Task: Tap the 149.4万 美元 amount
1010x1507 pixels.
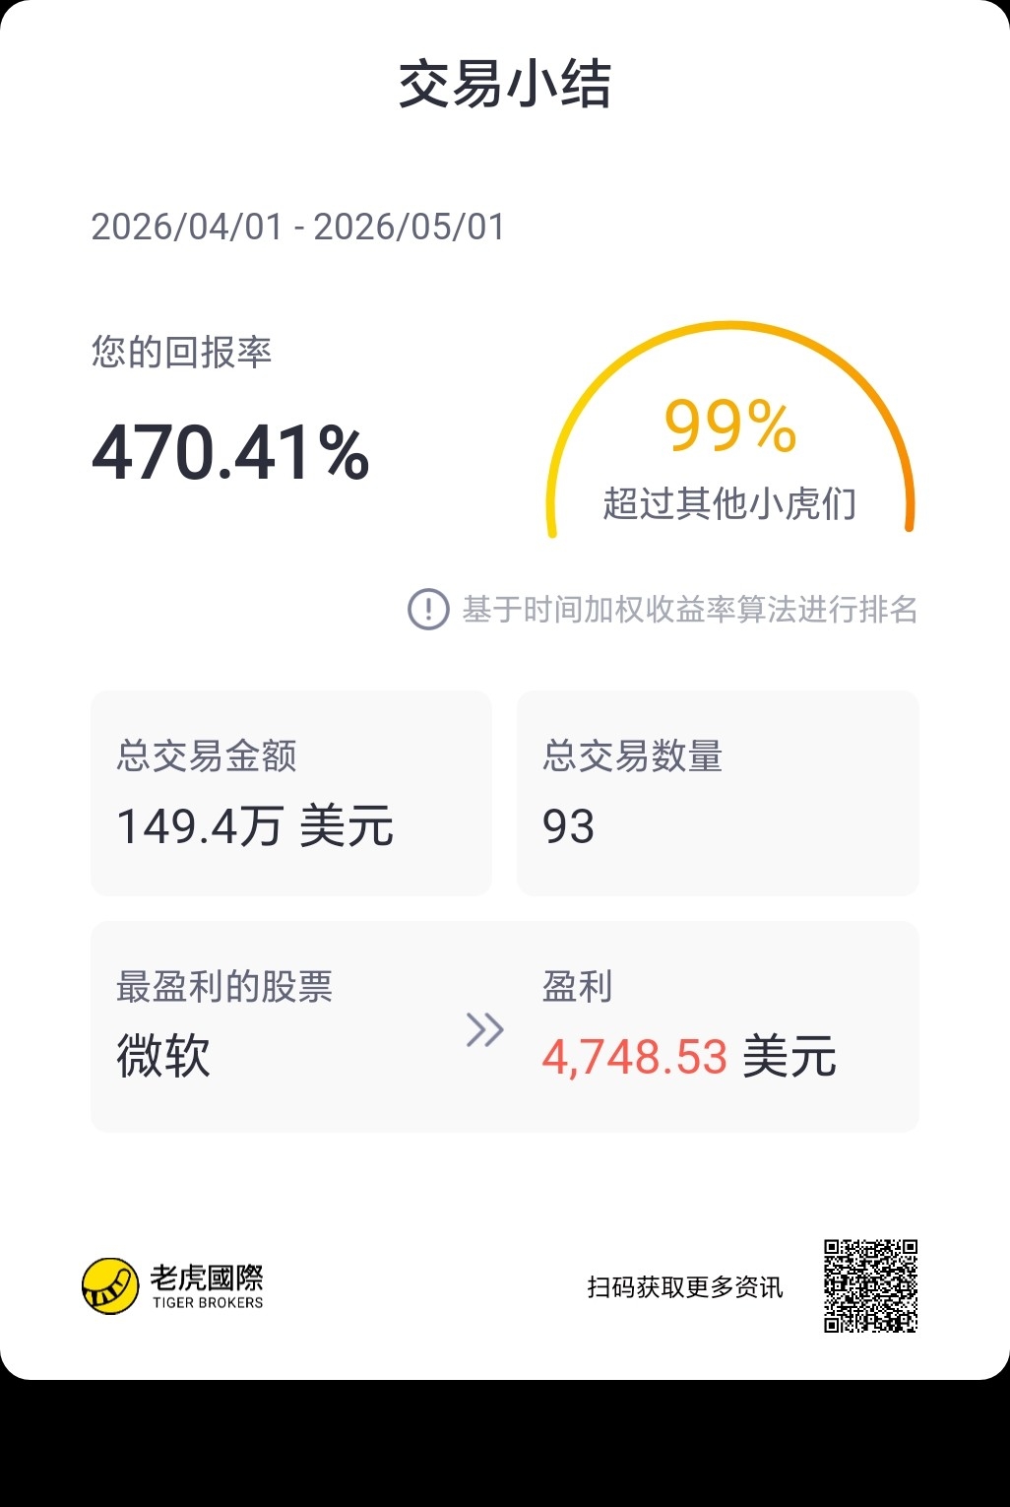Action: [255, 825]
